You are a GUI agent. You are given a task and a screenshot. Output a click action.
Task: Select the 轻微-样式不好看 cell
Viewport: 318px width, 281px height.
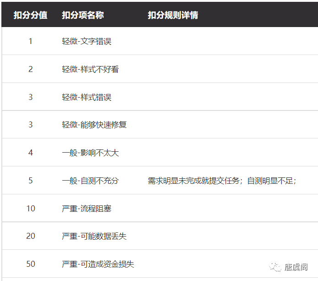90,69
